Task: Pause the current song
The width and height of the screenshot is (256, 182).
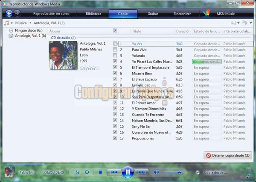Action: click(x=128, y=172)
